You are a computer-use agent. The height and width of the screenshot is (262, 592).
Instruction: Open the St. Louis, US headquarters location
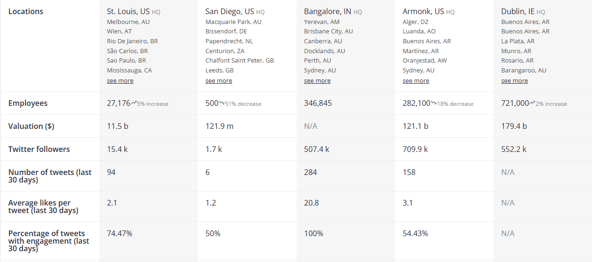point(128,11)
